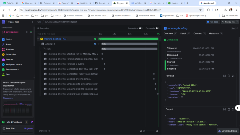Toggle word wrap in Output panel
Viewport: 240px width, 135px height.
224,109
